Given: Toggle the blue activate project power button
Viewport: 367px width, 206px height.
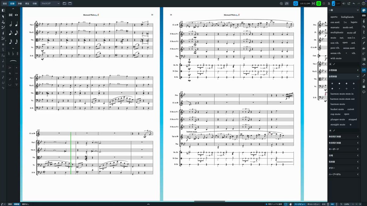Looking at the screenshot, I should pos(295,3).
